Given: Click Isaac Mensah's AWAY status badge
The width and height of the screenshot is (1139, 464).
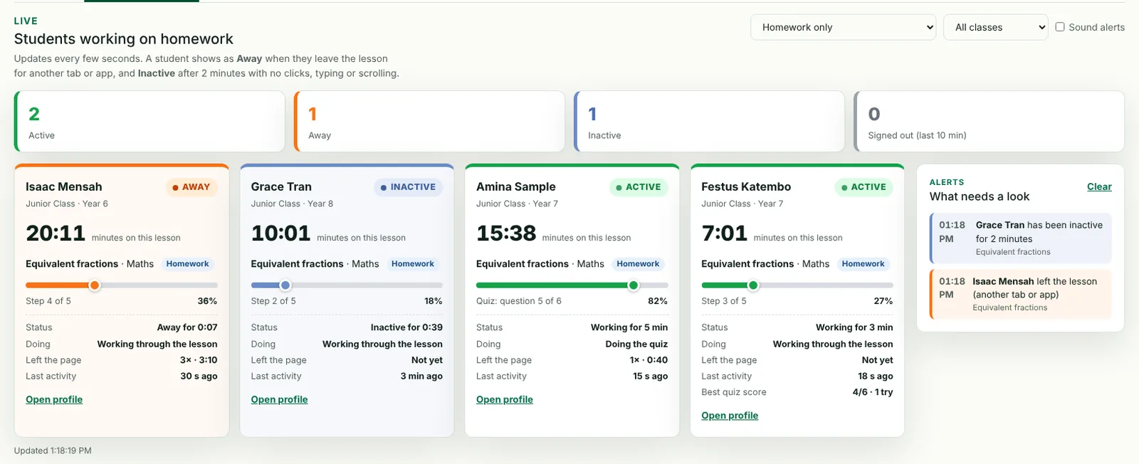Looking at the screenshot, I should point(191,187).
